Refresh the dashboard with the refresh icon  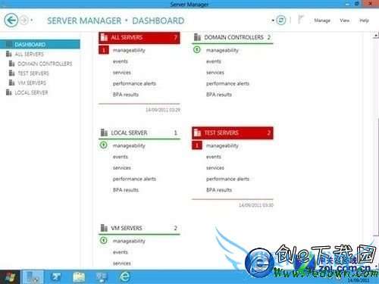point(281,20)
